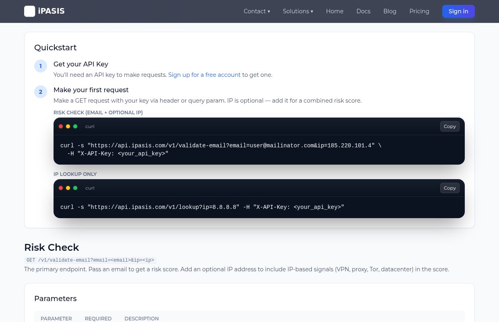Click the DESCRIPTION column header
The width and height of the screenshot is (499, 322).
[x=142, y=318]
